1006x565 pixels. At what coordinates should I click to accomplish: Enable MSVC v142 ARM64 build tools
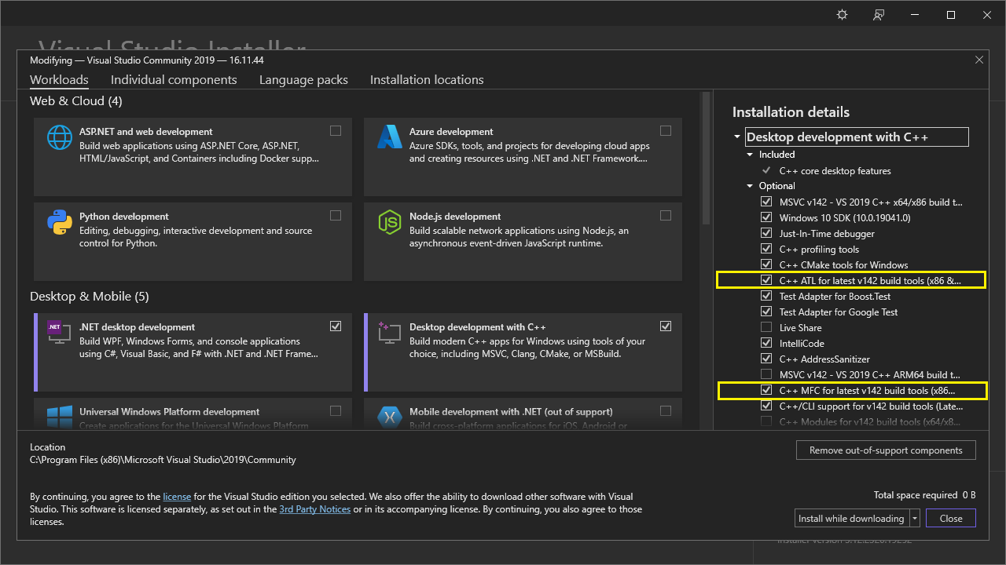pyautogui.click(x=766, y=374)
